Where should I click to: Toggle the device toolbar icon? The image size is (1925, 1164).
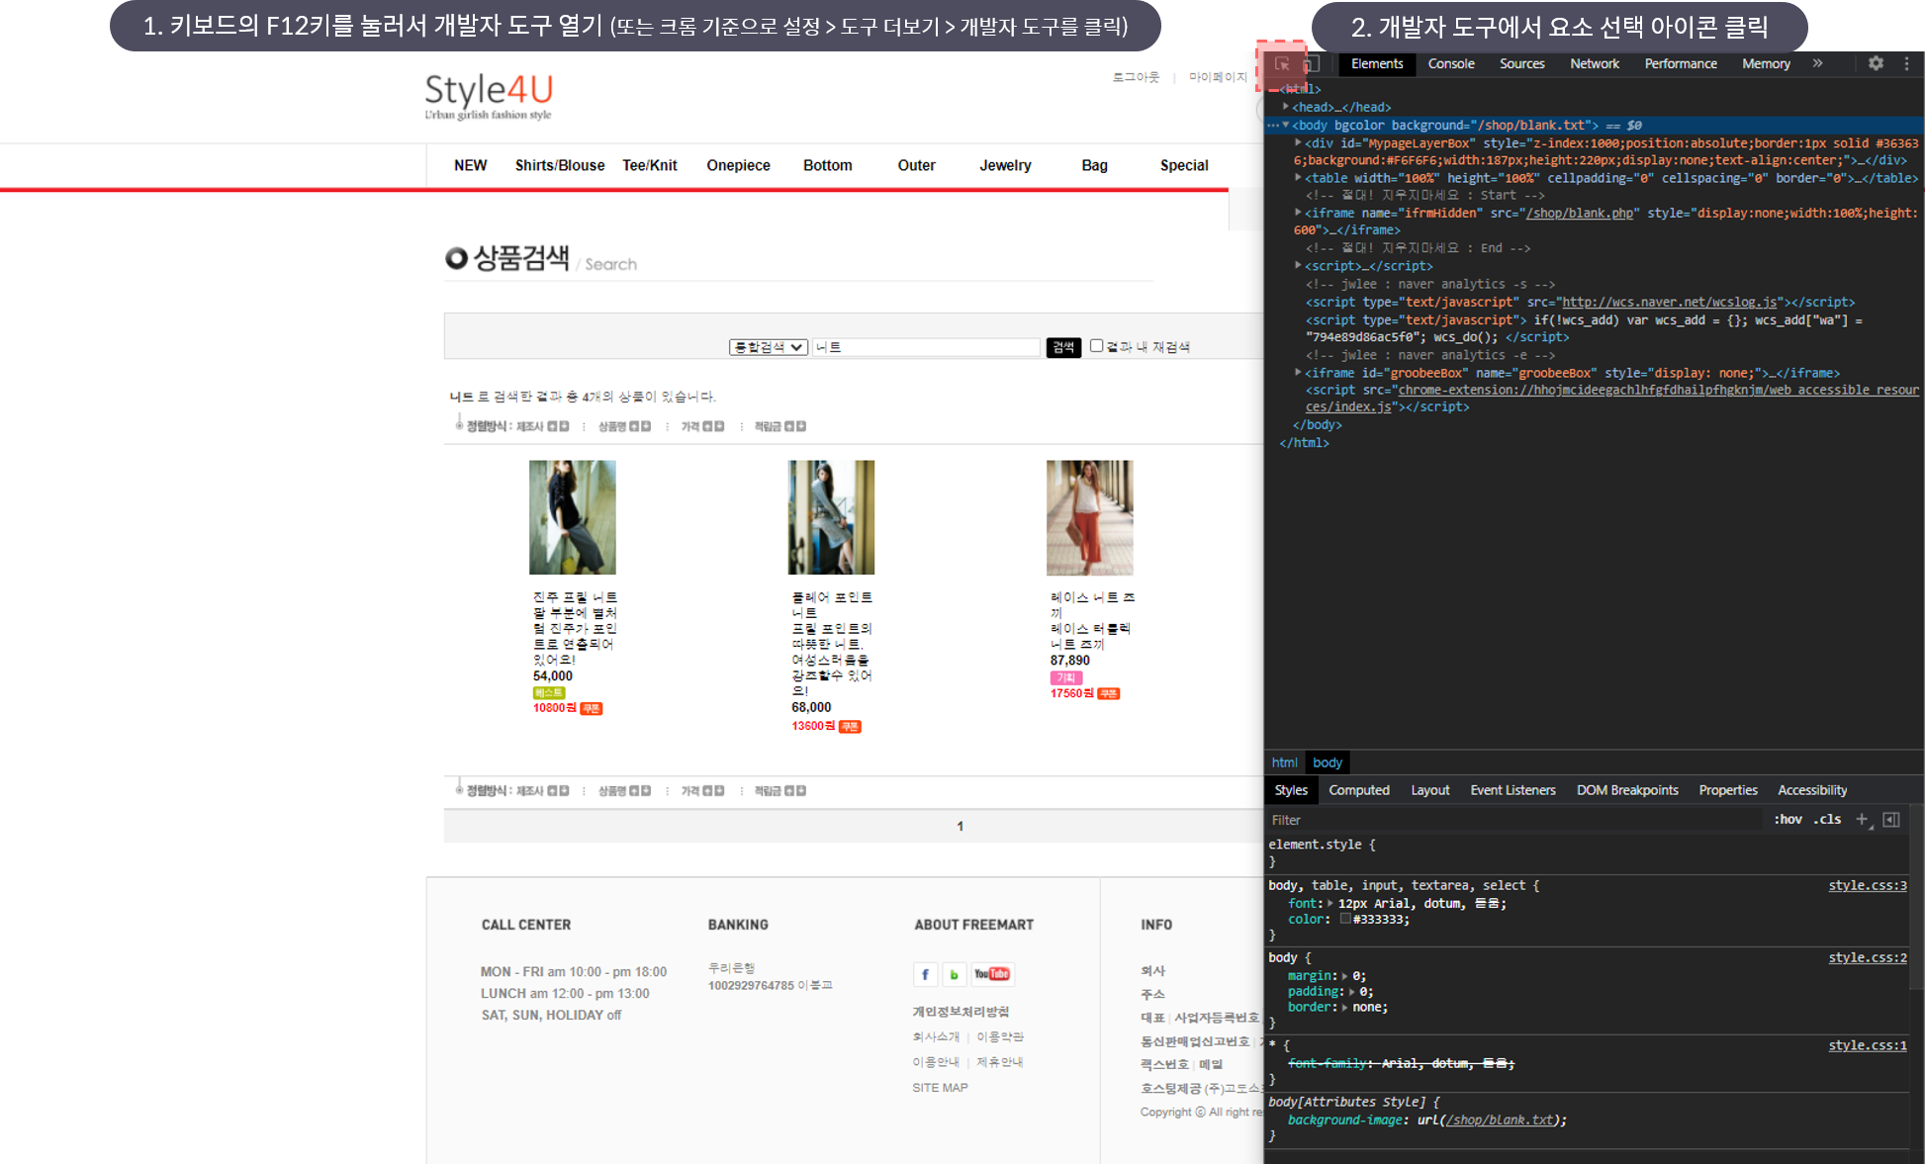(x=1310, y=64)
